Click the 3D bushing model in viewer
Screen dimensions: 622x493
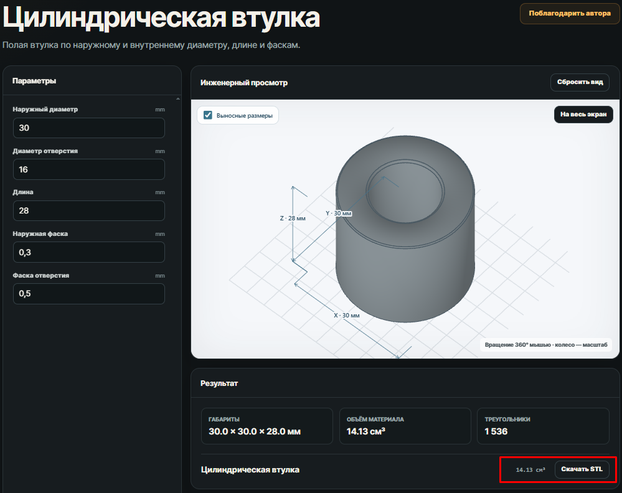pyautogui.click(x=405, y=228)
